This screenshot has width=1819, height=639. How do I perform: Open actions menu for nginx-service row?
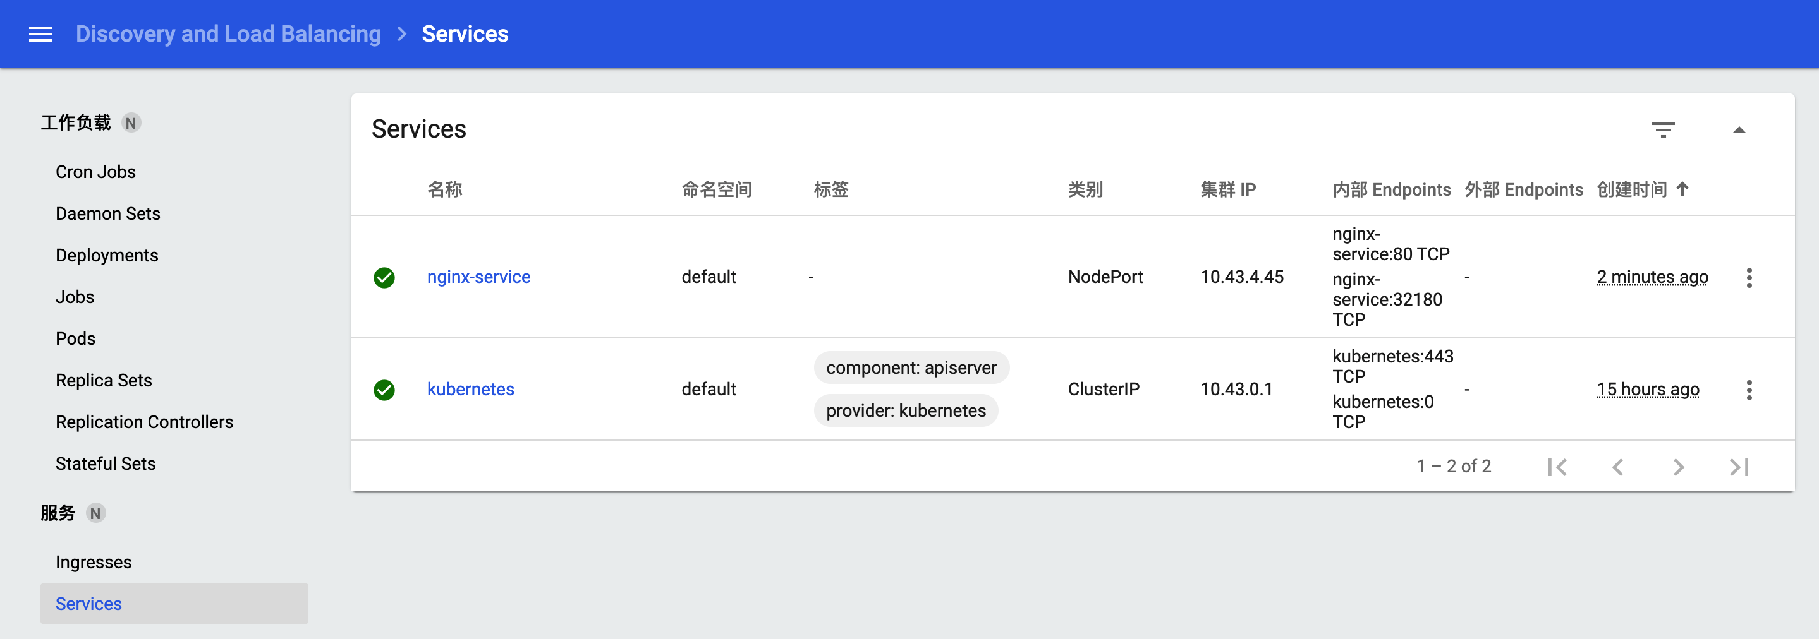click(x=1749, y=277)
